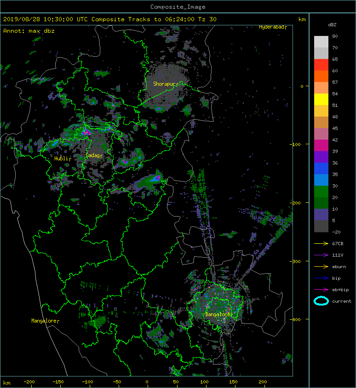Click the magenta eb+bip track arrow in legend
Image resolution: width=356 pixels, height=388 pixels.
click(x=321, y=289)
